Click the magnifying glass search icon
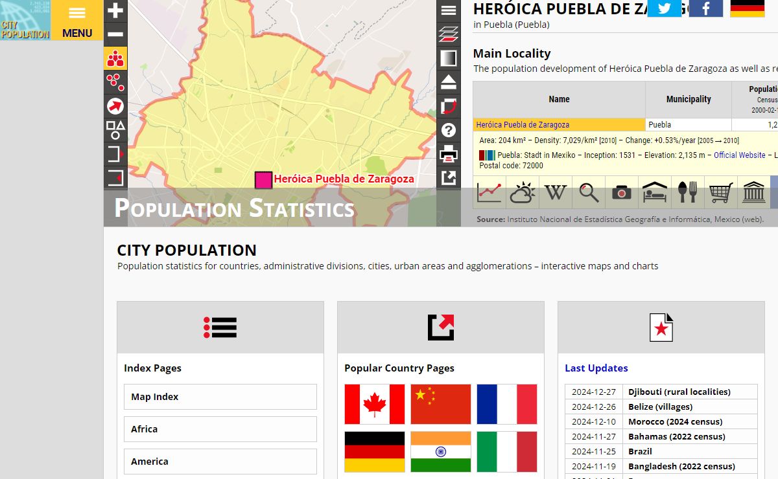The height and width of the screenshot is (479, 778). [589, 192]
